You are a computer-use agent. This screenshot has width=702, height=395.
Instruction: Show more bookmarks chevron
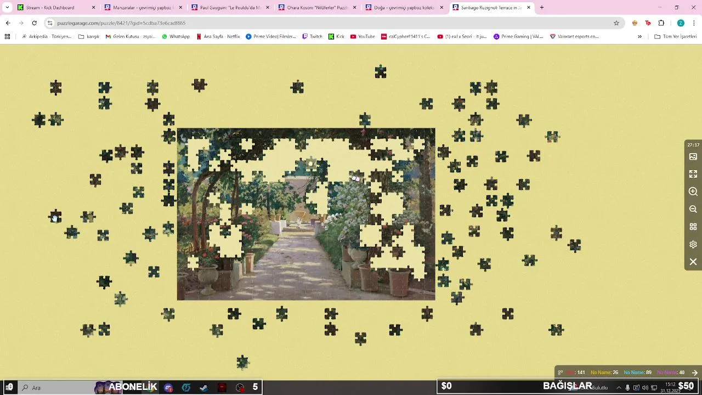[x=639, y=36]
